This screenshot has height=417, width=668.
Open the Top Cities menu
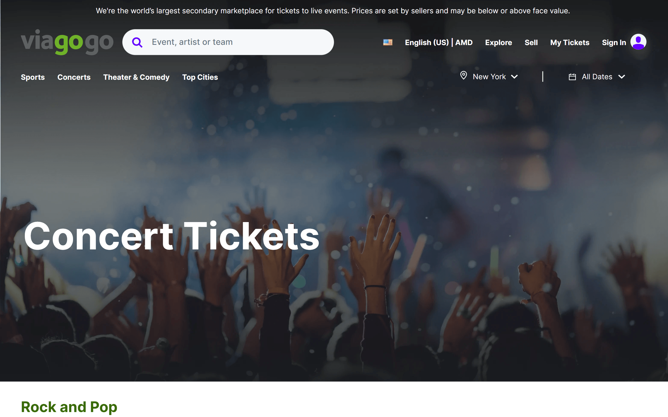(200, 77)
